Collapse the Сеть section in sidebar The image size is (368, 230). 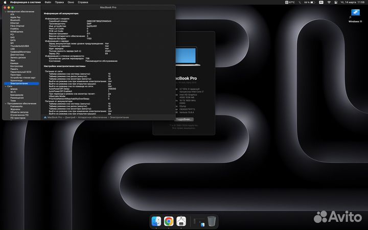pyautogui.click(x=6, y=86)
